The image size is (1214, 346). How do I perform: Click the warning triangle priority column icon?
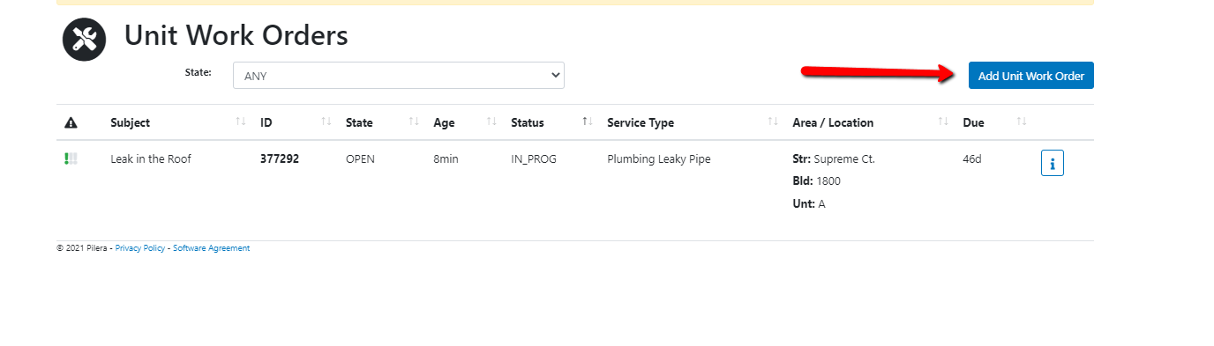tap(71, 122)
